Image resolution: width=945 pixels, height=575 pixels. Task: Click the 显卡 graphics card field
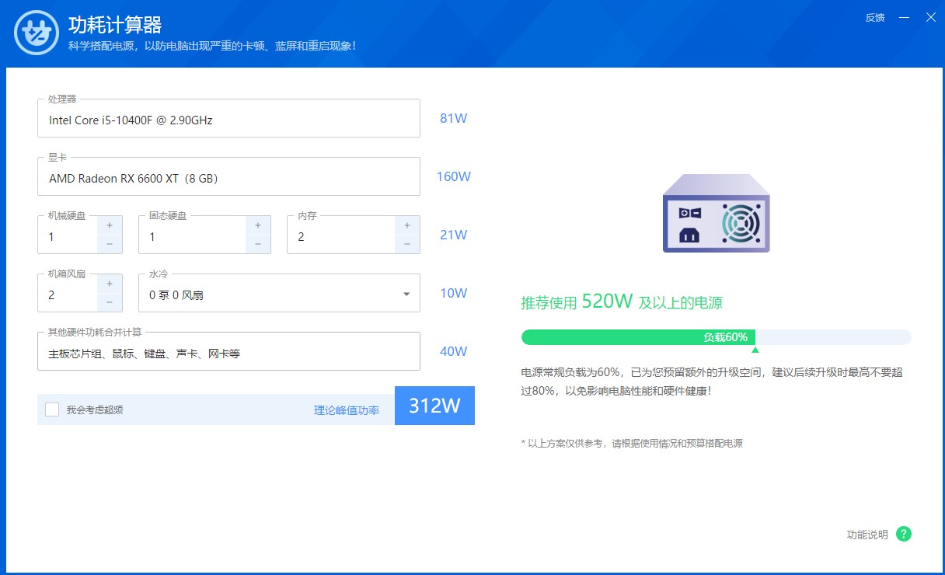click(228, 178)
